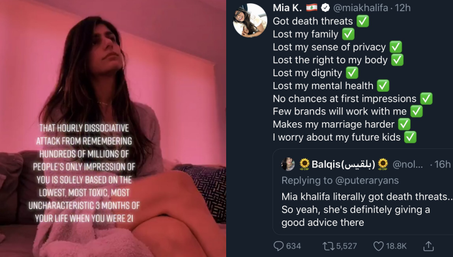Open the @puteraryans mention link
The height and width of the screenshot is (257, 453).
[x=367, y=180]
